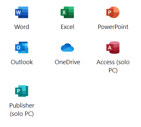Click the OneDrive cloud icon
The width and height of the screenshot is (141, 127).
pos(67,47)
